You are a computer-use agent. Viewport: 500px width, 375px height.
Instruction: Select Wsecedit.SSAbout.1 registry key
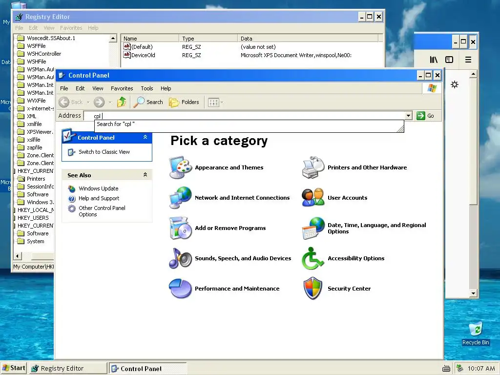[51, 38]
